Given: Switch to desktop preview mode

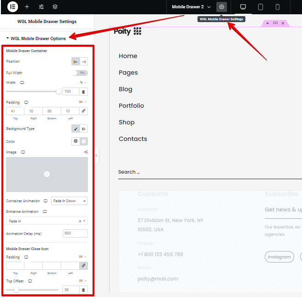Looking at the screenshot, I should tap(243, 7).
